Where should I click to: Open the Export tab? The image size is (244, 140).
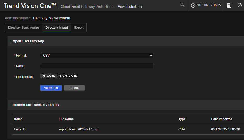[x=79, y=28]
